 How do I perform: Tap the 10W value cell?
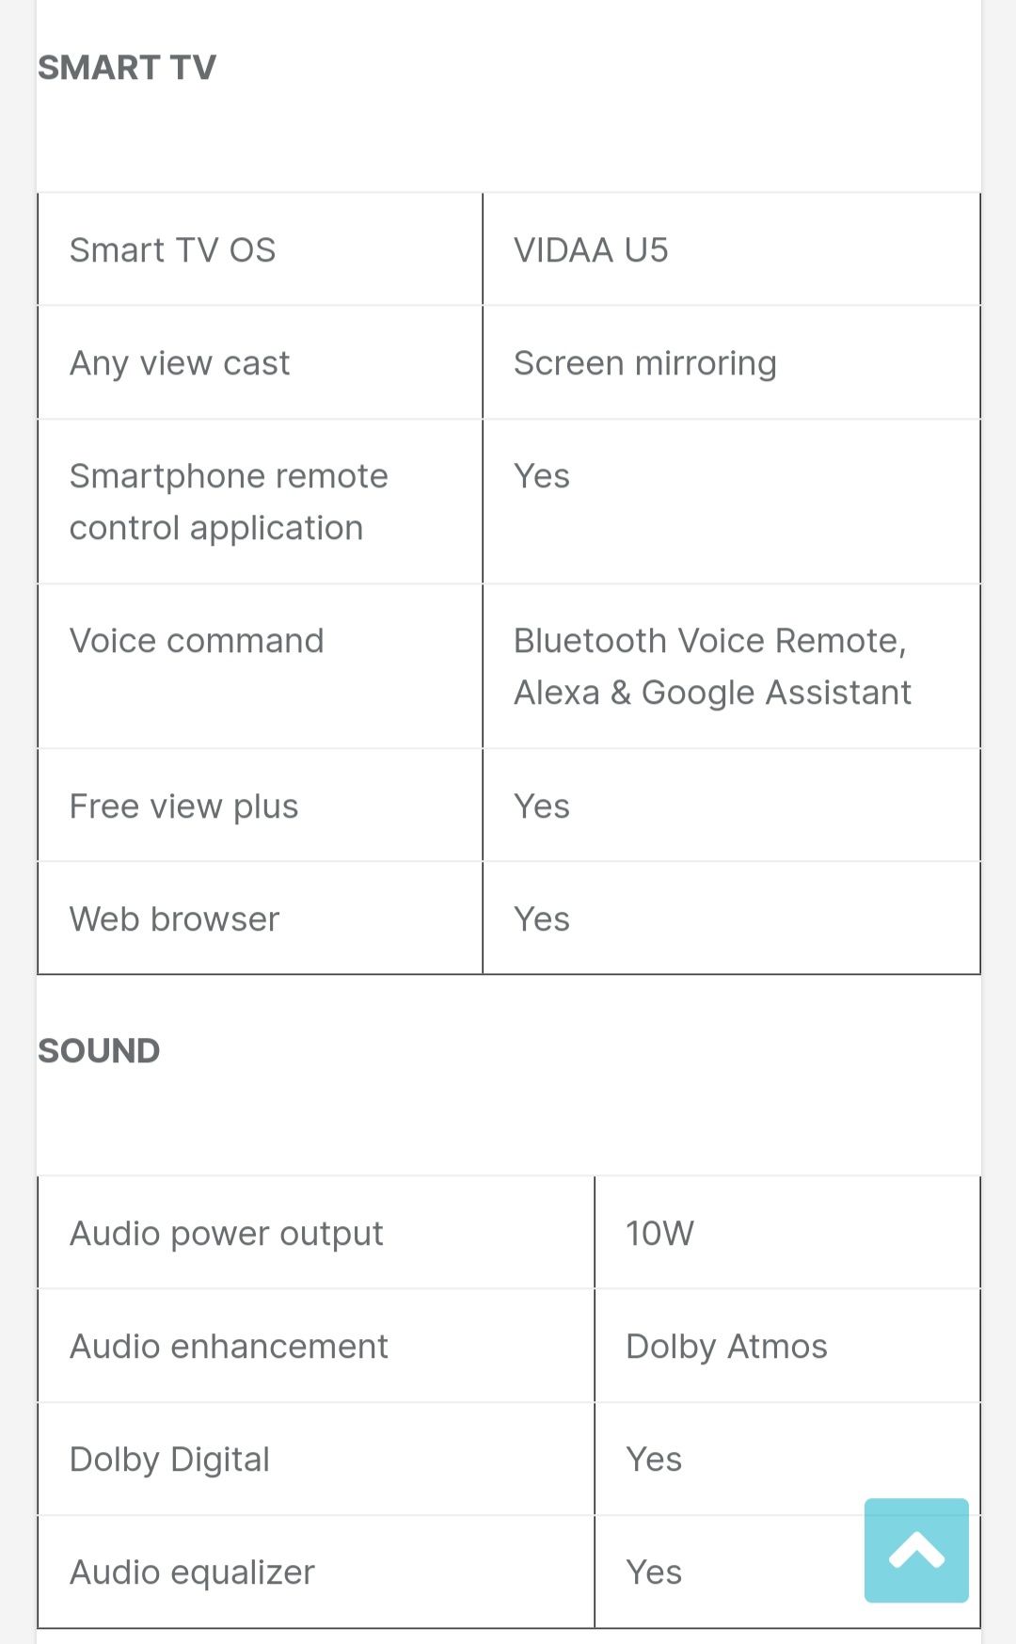[x=659, y=1234]
